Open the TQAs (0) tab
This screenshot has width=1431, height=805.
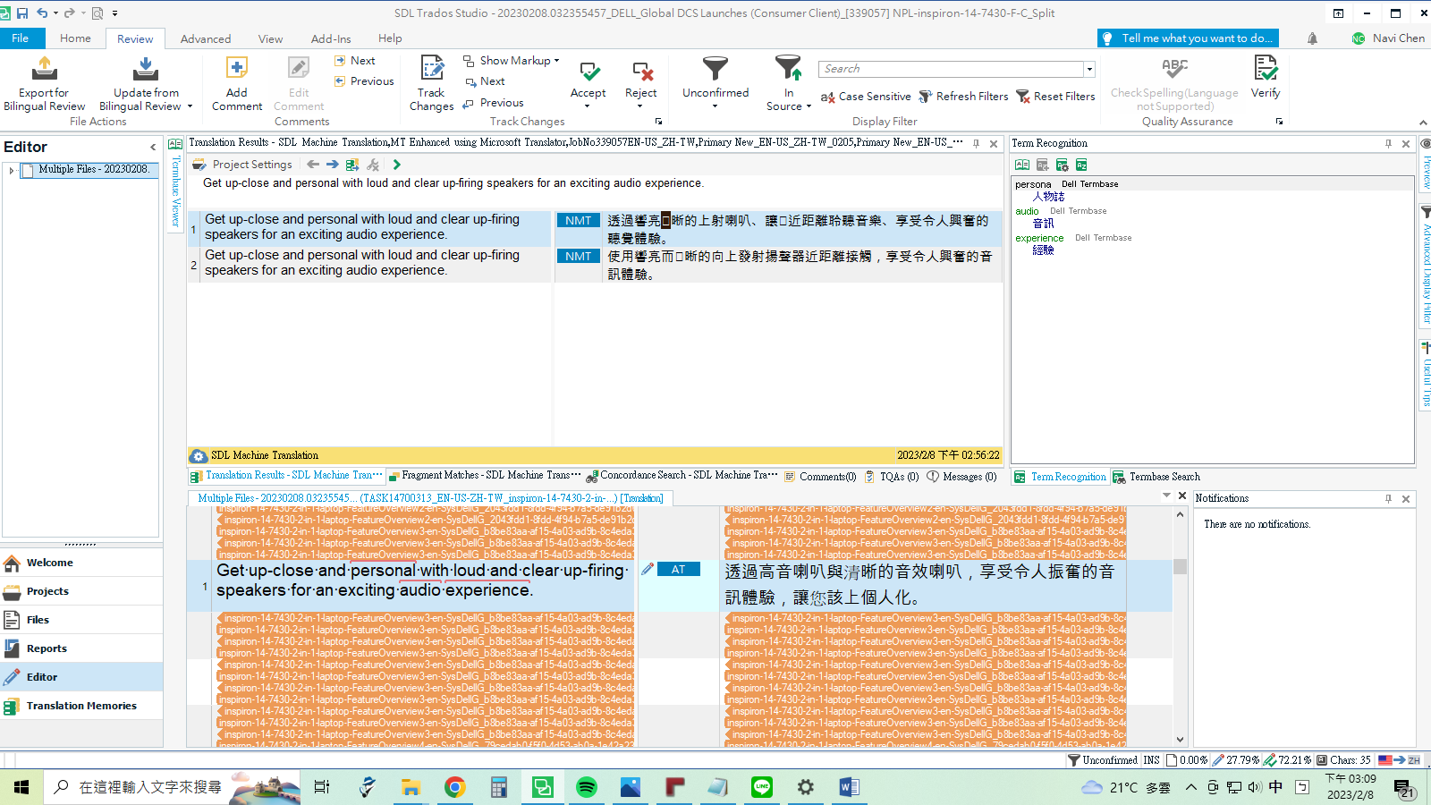click(x=892, y=477)
